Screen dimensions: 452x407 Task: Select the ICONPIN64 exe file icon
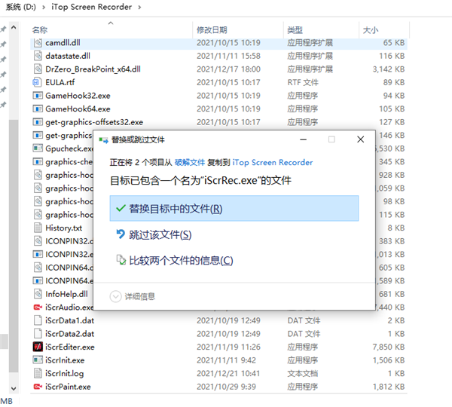(x=38, y=280)
